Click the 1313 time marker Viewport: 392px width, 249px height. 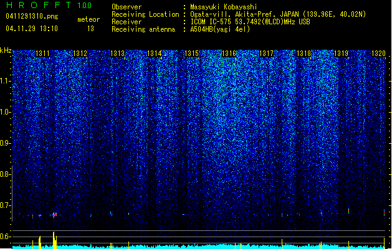click(x=117, y=54)
